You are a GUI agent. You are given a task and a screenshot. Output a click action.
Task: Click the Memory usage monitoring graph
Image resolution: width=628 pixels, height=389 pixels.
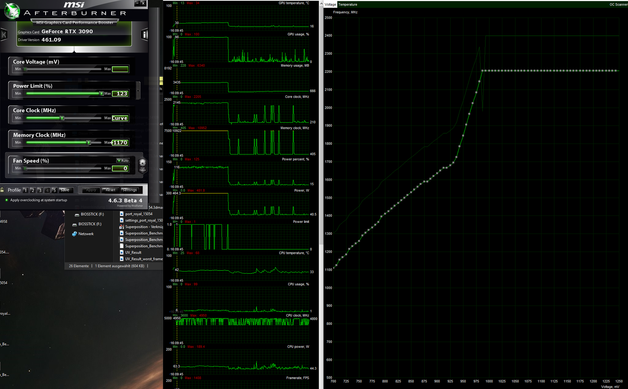[241, 80]
